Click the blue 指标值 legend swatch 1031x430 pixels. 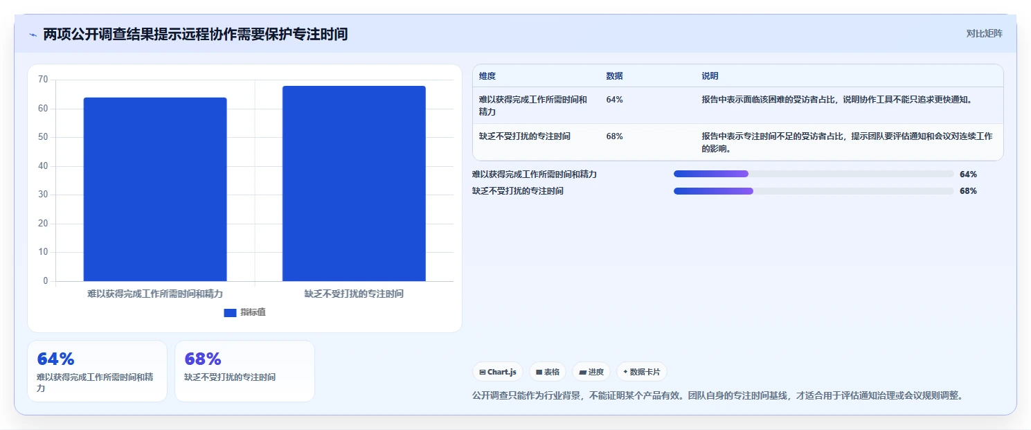pyautogui.click(x=230, y=313)
